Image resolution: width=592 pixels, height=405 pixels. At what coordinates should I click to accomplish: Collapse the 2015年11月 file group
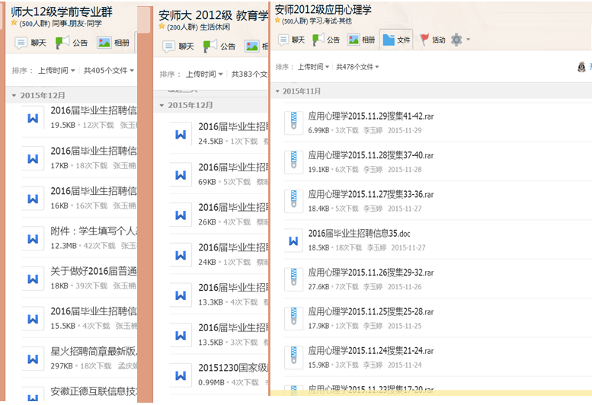coord(277,91)
